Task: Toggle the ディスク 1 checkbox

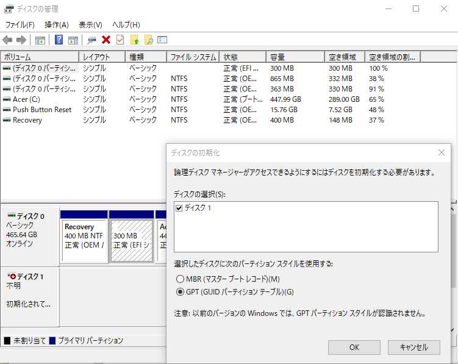Action: tap(179, 208)
